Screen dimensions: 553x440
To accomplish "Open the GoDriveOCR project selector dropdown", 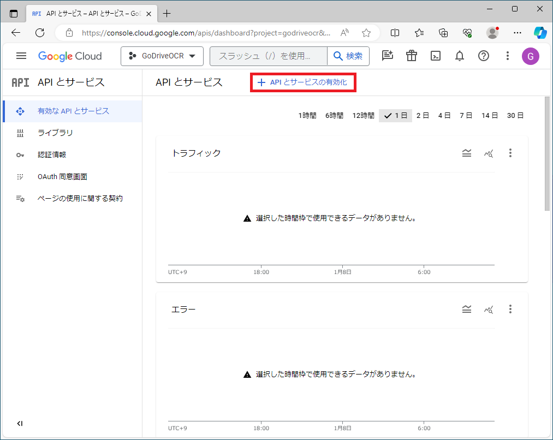I will pyautogui.click(x=162, y=56).
